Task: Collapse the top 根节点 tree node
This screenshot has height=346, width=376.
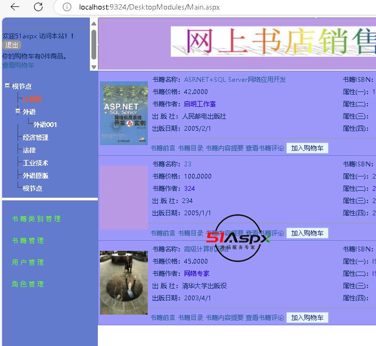Action: pyautogui.click(x=7, y=86)
